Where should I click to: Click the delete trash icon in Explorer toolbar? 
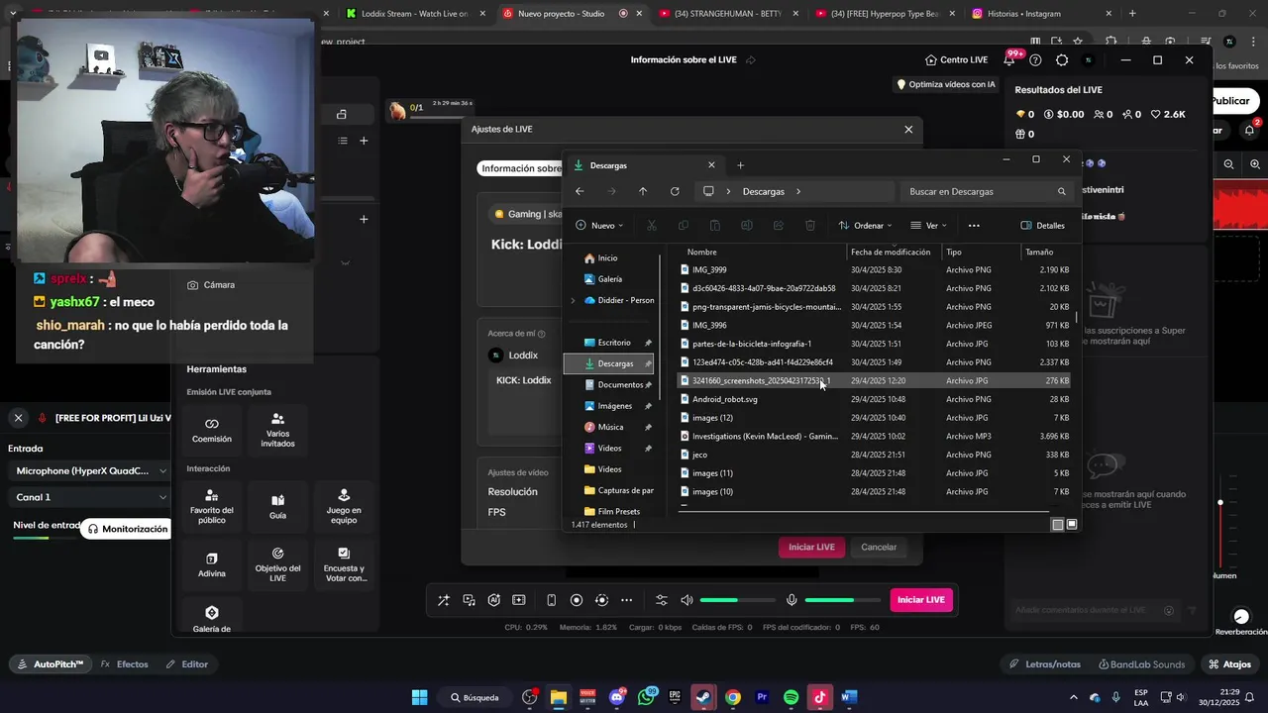point(810,226)
